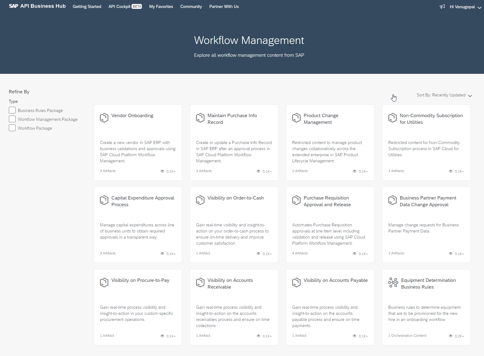Click the eye icon on Visibility on Accounts Payable

355,336
